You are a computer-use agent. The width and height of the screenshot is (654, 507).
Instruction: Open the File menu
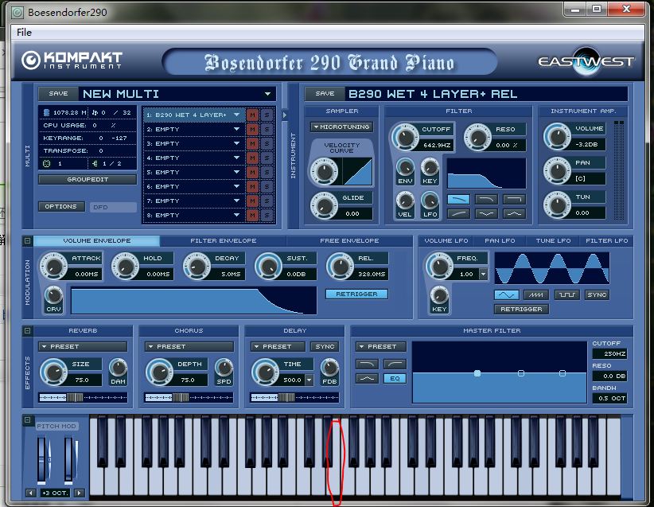click(24, 32)
